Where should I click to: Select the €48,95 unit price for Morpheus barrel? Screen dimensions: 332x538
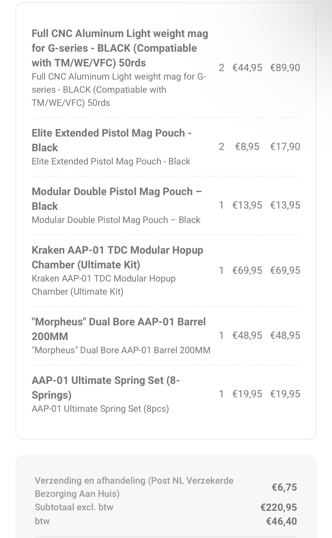pos(247,335)
